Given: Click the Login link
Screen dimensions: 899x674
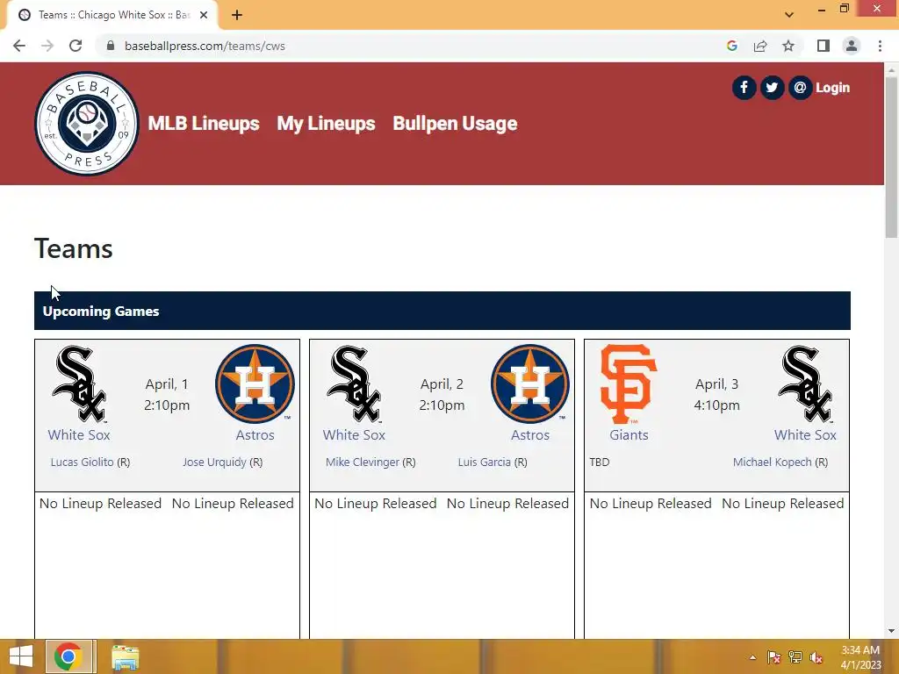Looking at the screenshot, I should point(832,88).
